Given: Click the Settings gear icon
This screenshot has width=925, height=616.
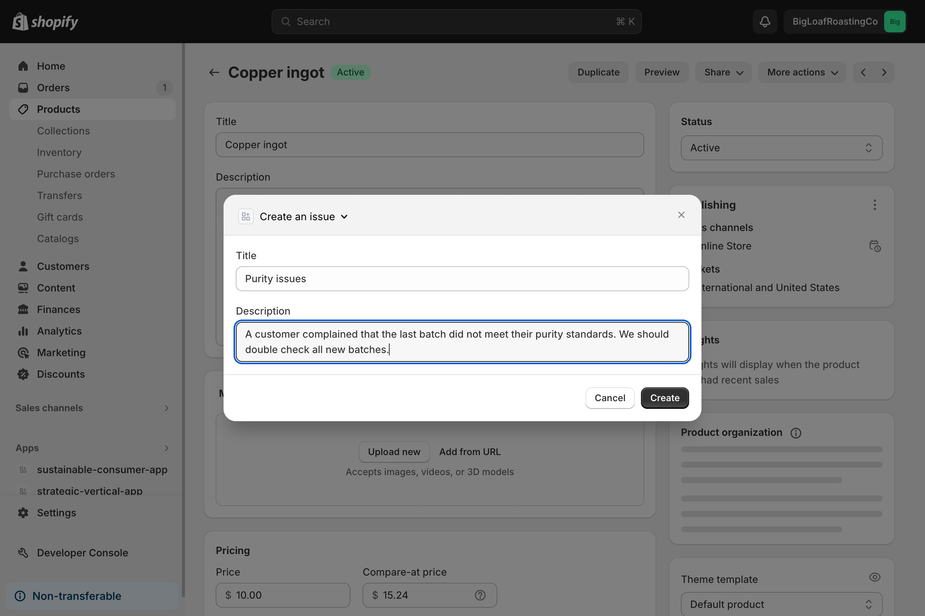Looking at the screenshot, I should (x=23, y=513).
